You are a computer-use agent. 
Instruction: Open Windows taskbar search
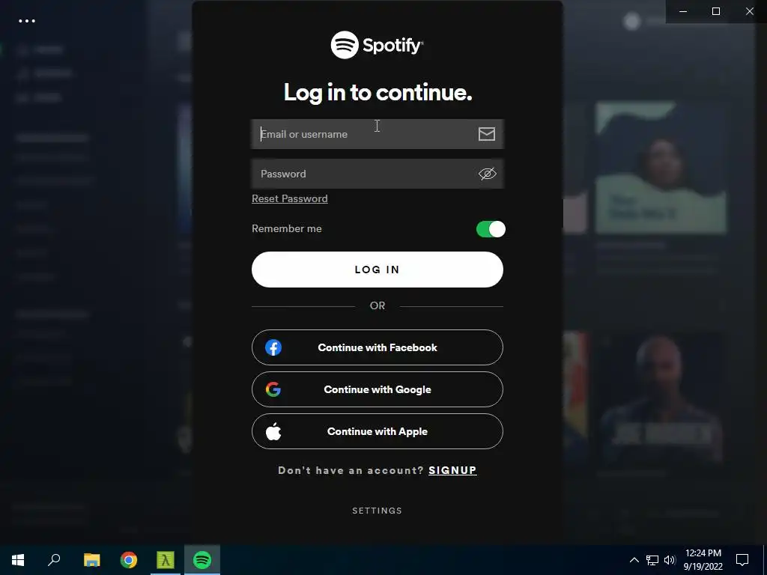point(54,560)
